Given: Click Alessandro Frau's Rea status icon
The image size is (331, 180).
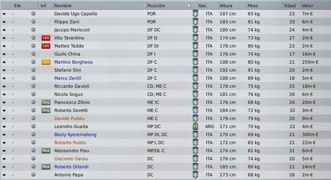Looking at the screenshot, I should coord(46,151).
